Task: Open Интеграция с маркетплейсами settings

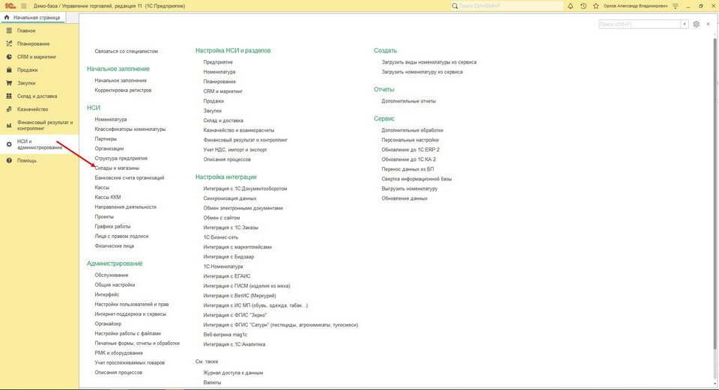Action: 237,247
